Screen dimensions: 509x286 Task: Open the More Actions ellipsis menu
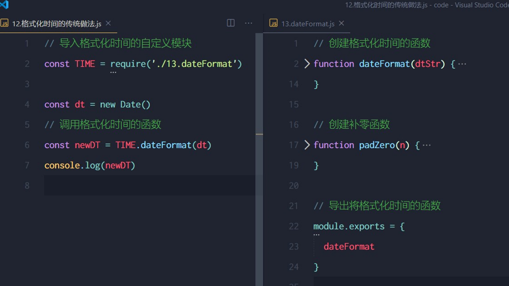click(249, 23)
